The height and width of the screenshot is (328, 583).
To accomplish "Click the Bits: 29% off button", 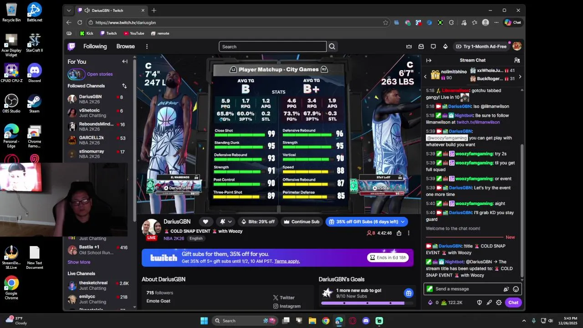I will 258,222.
